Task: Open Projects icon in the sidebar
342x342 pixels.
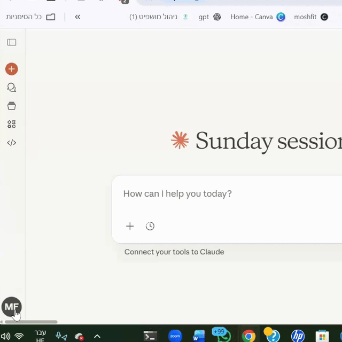Action: click(x=12, y=106)
